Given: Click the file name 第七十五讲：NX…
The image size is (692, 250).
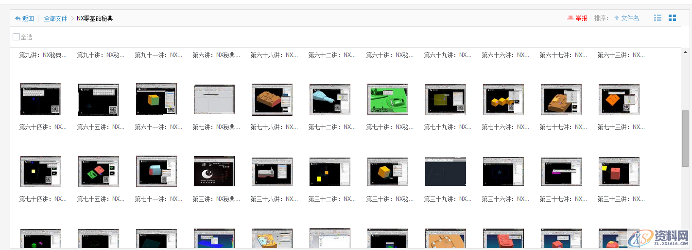Looking at the screenshot, I should coord(101,199).
